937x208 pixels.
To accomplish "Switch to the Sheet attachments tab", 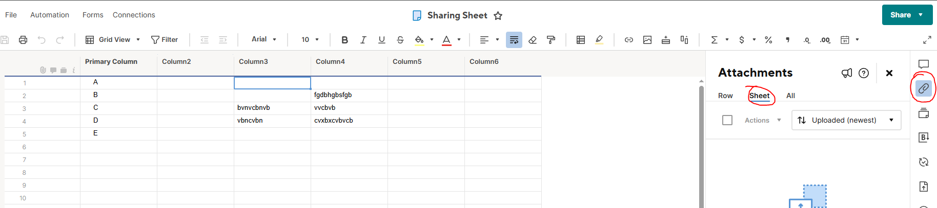I will point(759,96).
